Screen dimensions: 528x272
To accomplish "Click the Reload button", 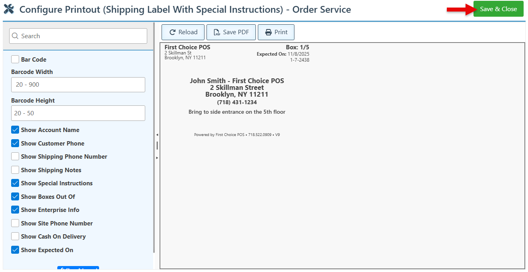I will [x=183, y=32].
